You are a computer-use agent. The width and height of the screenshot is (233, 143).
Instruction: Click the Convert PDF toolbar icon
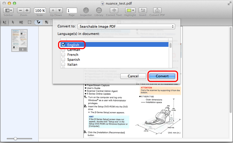[157, 11]
